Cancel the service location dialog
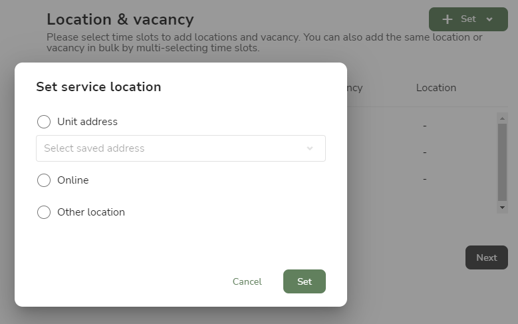This screenshot has height=324, width=518. pos(247,281)
